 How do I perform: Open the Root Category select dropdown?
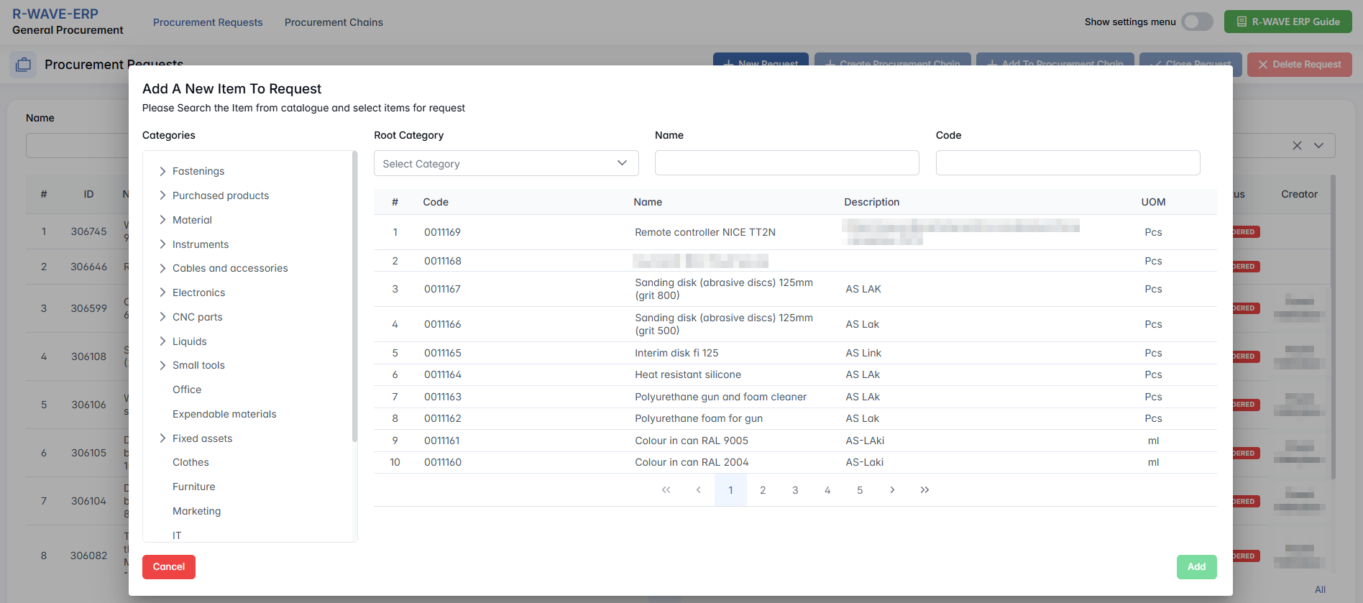pyautogui.click(x=506, y=163)
